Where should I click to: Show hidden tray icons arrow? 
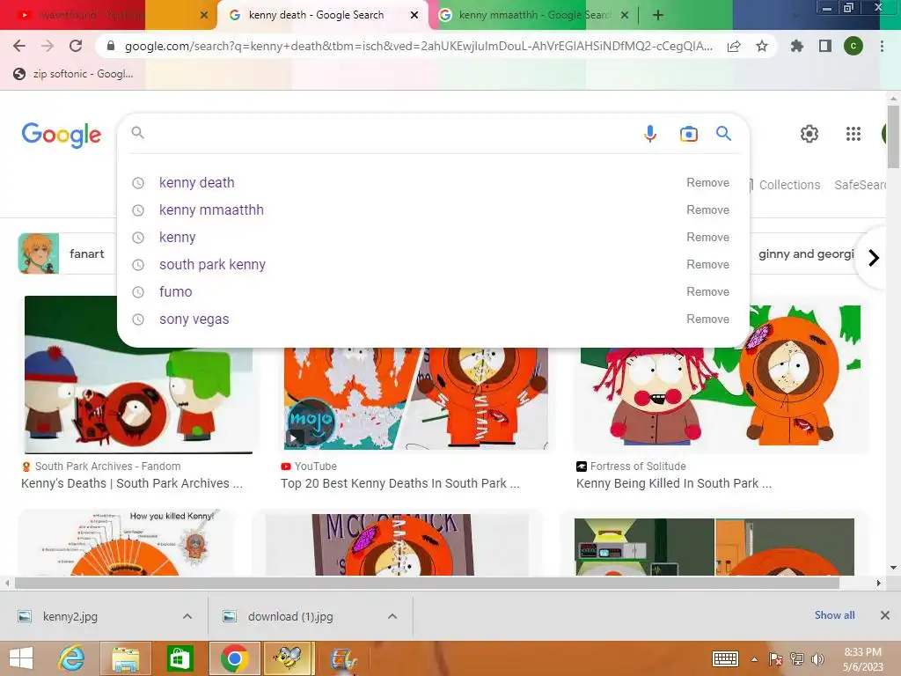pyautogui.click(x=754, y=659)
